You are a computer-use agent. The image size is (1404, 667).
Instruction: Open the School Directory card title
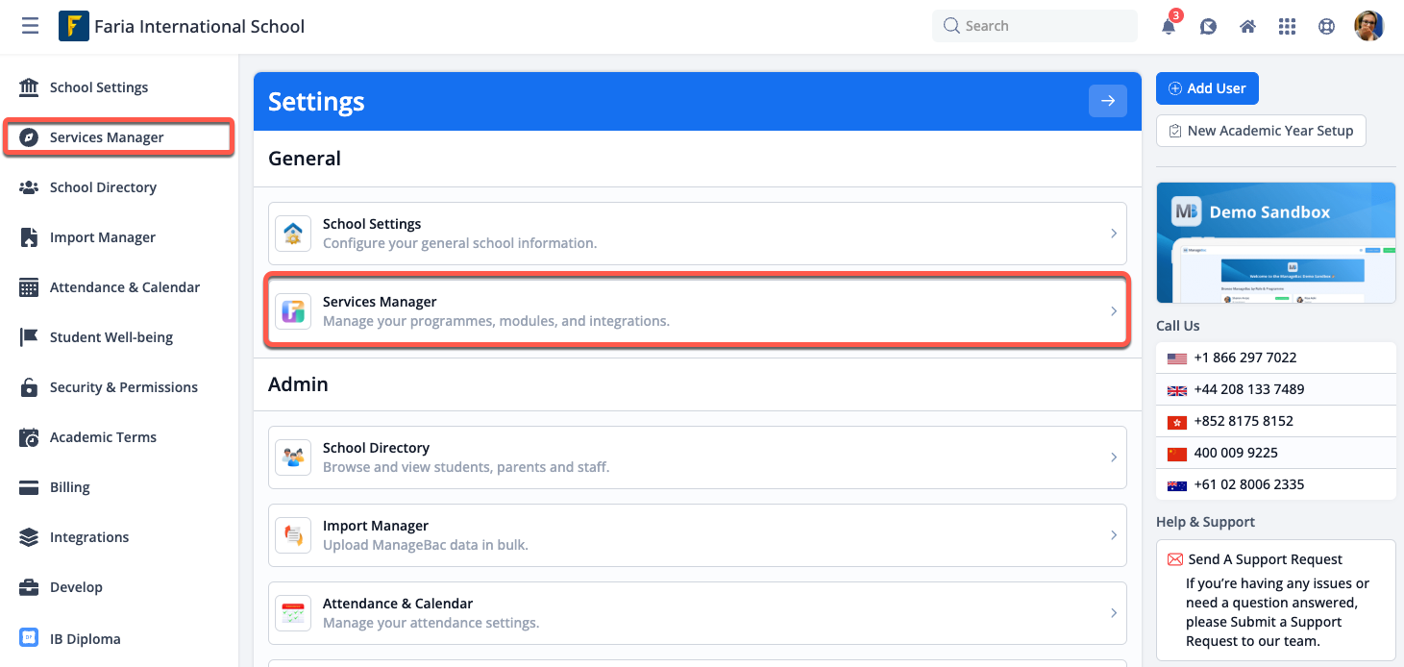pyautogui.click(x=376, y=448)
